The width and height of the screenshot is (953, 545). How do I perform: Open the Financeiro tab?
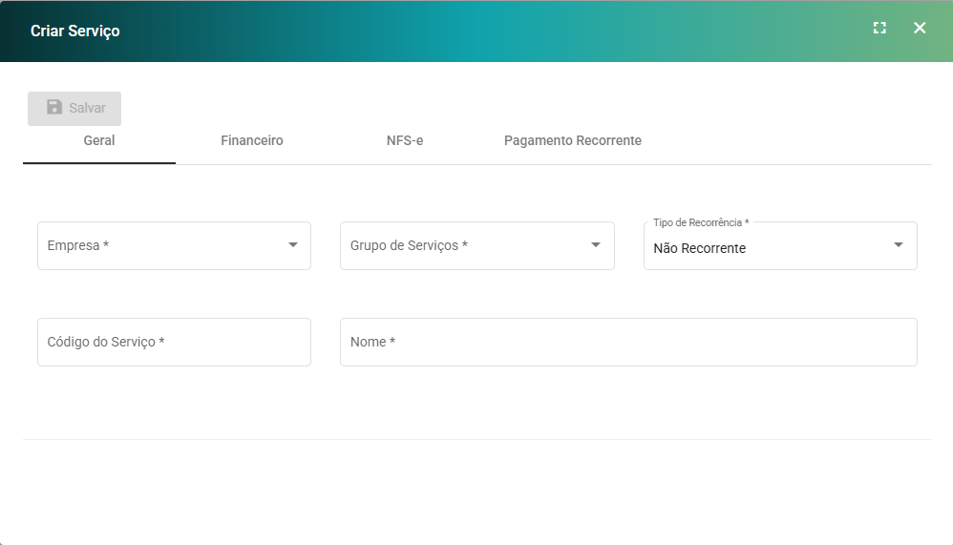[252, 140]
